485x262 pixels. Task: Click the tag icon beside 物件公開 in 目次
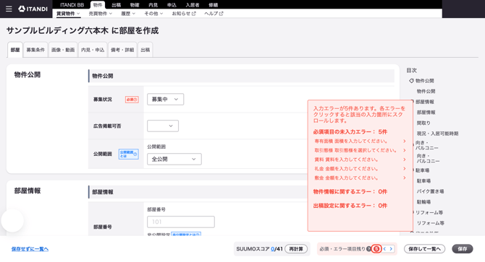411,81
